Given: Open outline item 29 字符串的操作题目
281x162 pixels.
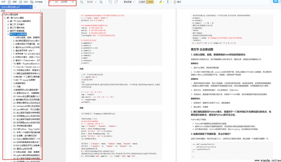Looking at the screenshot, I should coord(22,126).
